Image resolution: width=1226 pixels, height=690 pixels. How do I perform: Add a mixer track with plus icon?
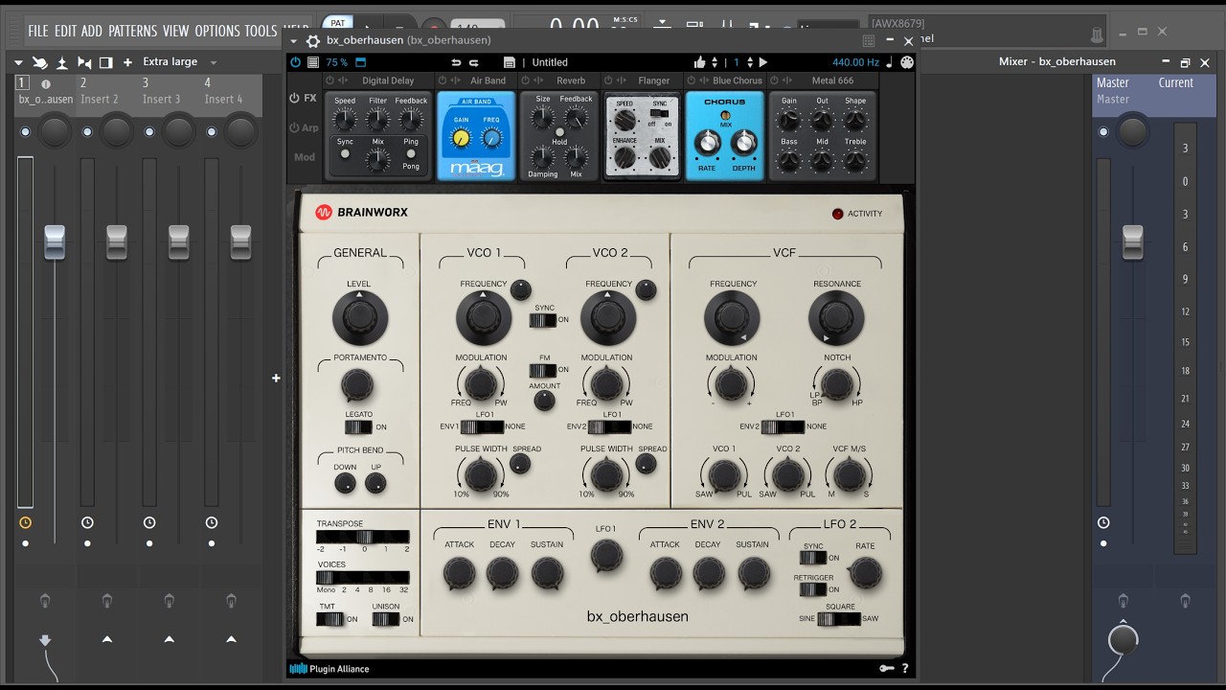[x=127, y=62]
